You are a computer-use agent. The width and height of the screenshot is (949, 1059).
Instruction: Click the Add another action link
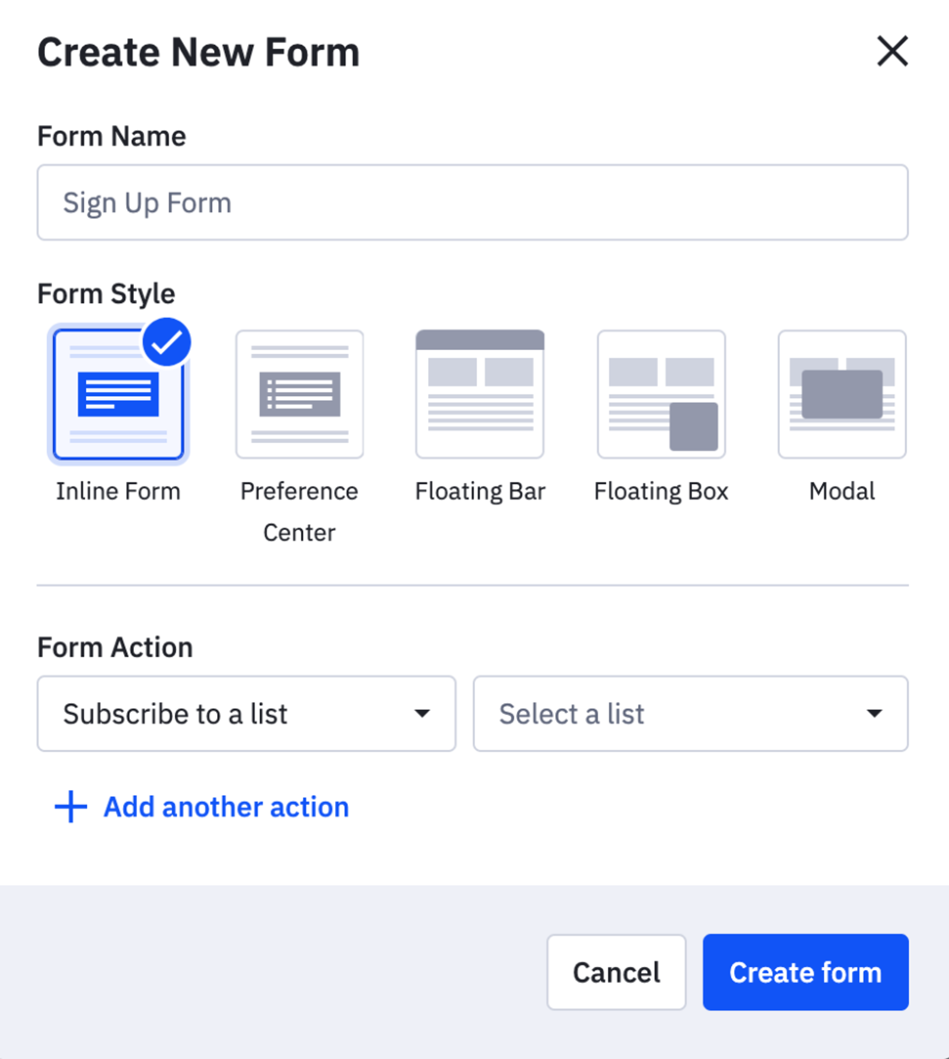(x=226, y=807)
